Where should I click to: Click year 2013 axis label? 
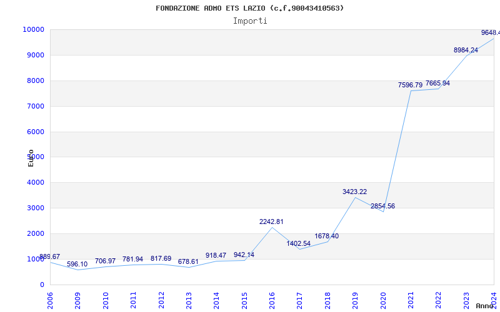point(189,300)
